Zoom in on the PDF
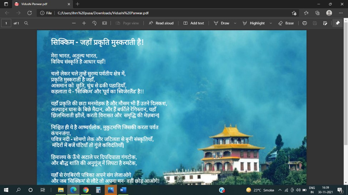348x195 pixels. (84, 23)
